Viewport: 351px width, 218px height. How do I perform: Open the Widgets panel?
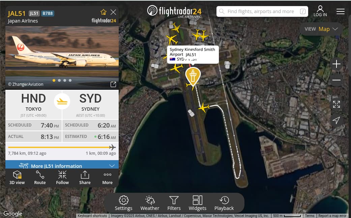(197, 203)
